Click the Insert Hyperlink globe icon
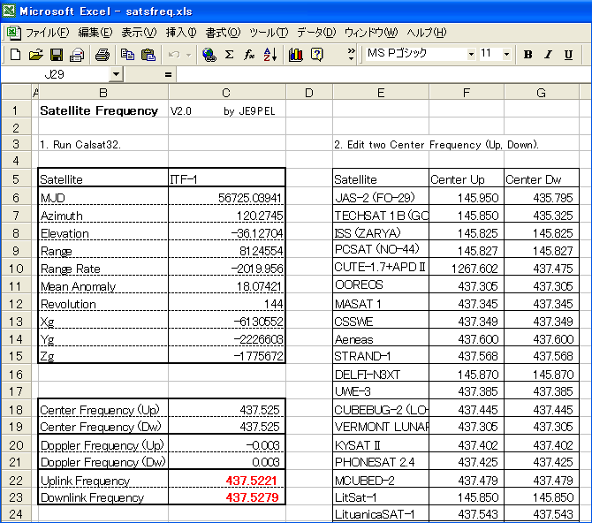This screenshot has height=523, width=592. pyautogui.click(x=209, y=55)
